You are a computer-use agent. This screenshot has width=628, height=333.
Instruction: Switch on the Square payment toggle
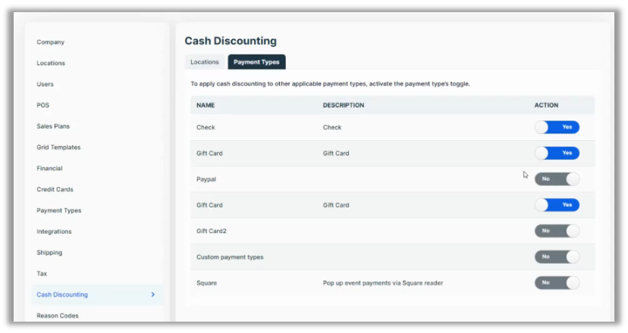[x=557, y=282]
